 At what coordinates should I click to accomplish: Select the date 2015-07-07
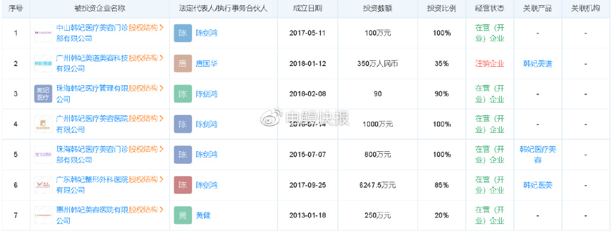(307, 154)
